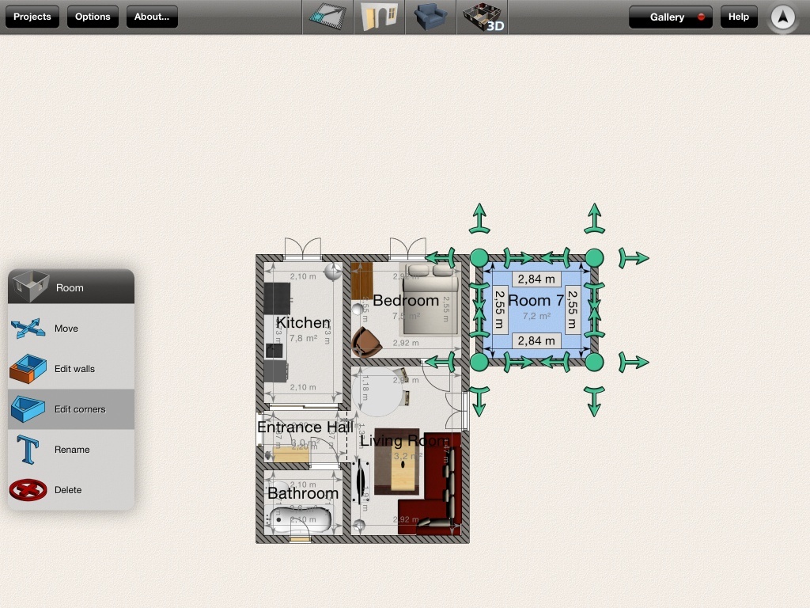Screen dimensions: 810x608
Task: Select the Edit corners tool
Action: tap(81, 409)
